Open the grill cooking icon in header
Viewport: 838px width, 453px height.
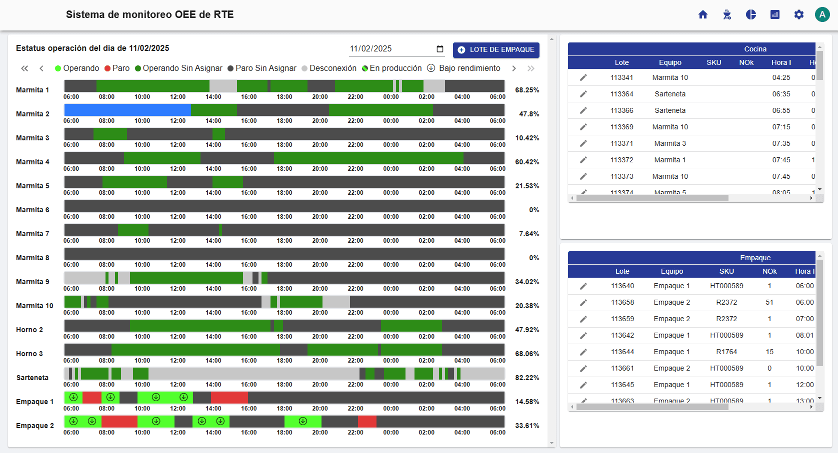[x=727, y=14]
